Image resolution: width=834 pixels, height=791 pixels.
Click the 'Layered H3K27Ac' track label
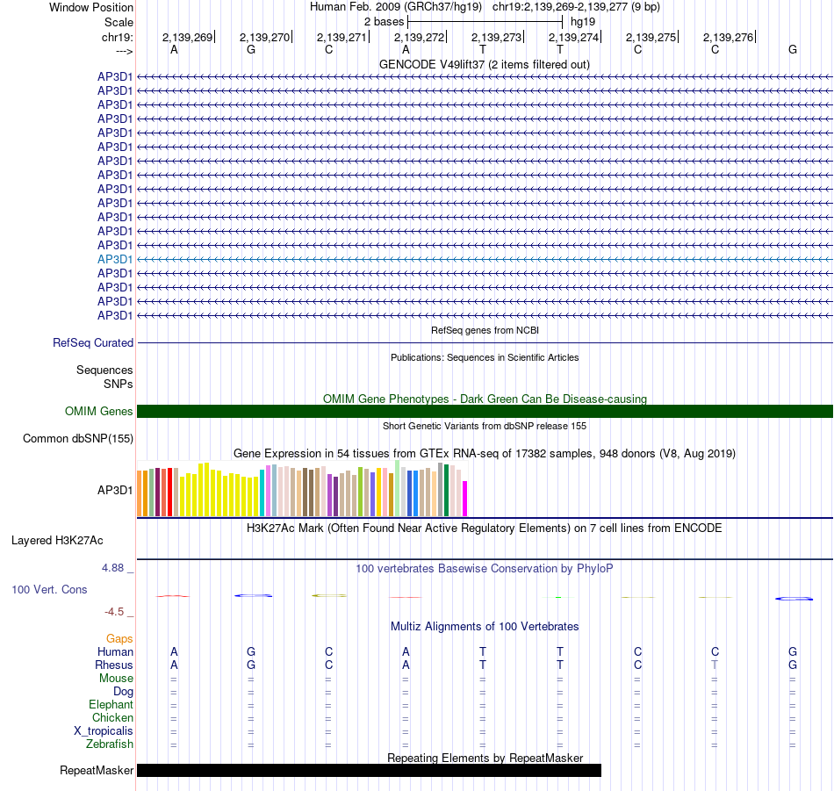tap(57, 541)
